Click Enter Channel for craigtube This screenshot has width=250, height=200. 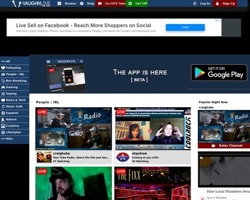click(x=224, y=146)
